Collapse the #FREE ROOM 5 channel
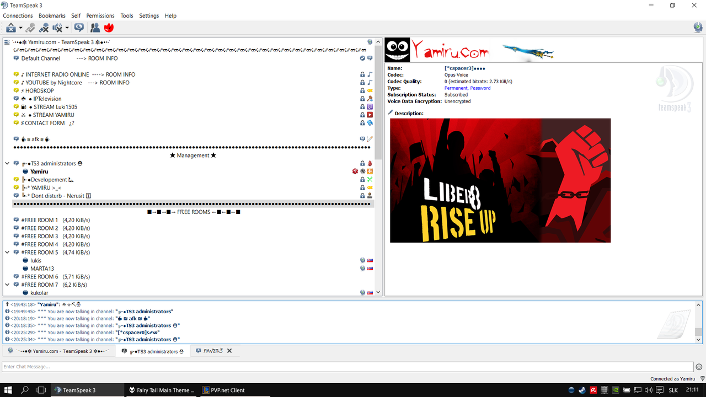Screen dimensions: 706x397 pos(7,253)
